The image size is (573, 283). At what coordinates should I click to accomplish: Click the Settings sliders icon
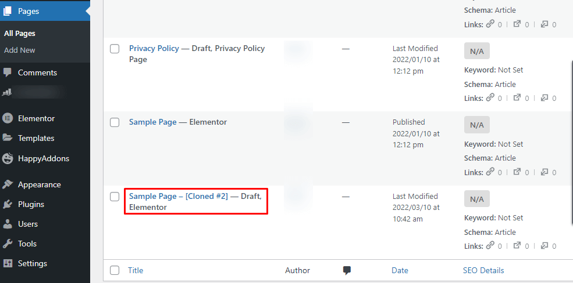tap(8, 263)
